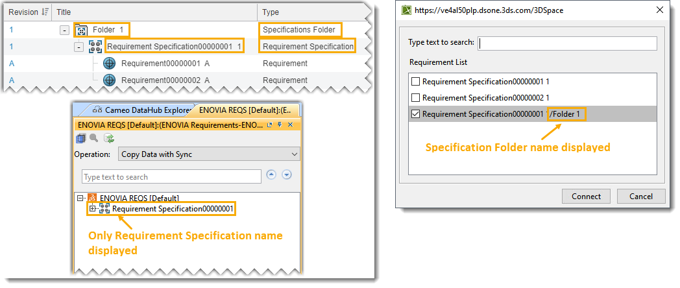Click the database refresh icon in the ENOVIA toolbar
Viewport: 680px width, 288px height.
click(x=109, y=138)
